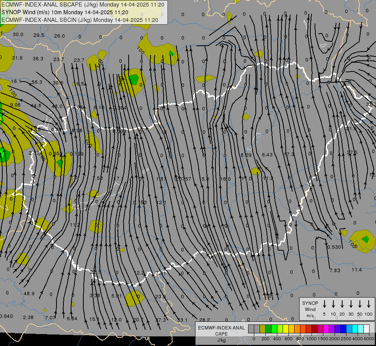Click the 50 m/s wind arrow in legend
376x346 pixels.
click(360, 304)
